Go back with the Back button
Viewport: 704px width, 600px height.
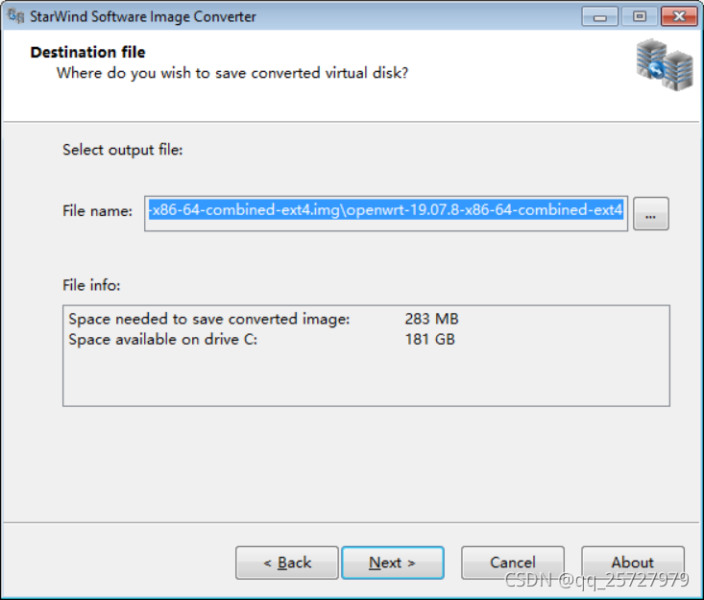tap(286, 563)
